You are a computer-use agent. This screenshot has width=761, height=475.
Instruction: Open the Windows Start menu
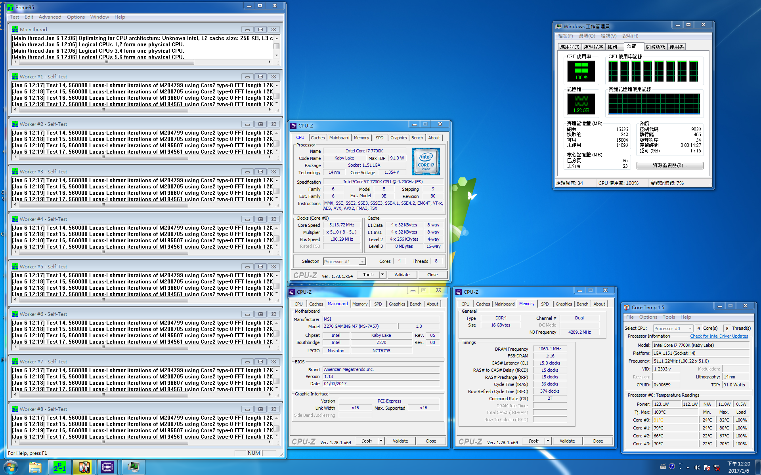tap(10, 467)
